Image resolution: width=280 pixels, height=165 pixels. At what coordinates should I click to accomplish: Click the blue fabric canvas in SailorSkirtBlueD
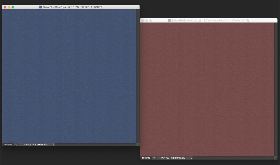coord(69,76)
